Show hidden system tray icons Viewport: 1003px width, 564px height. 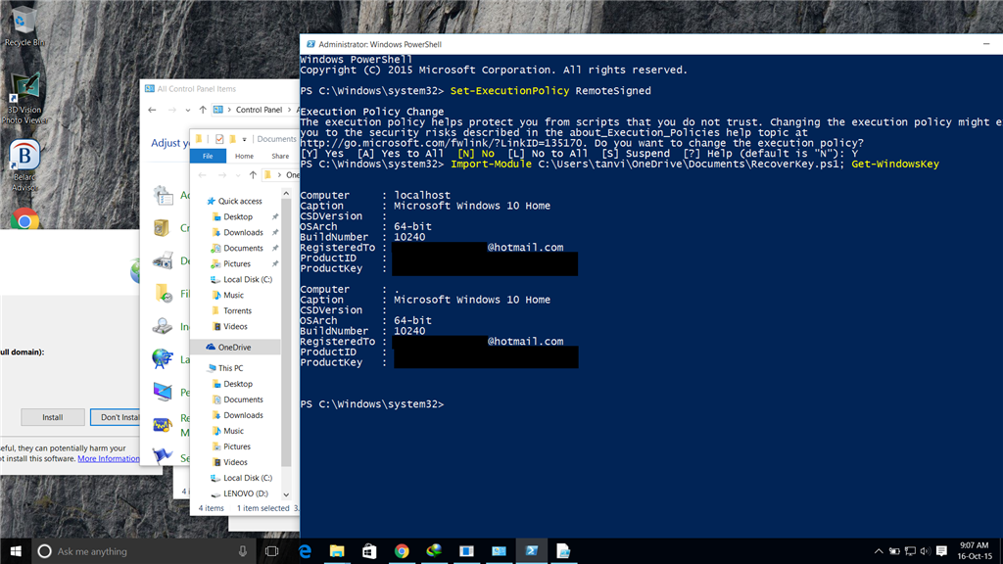pos(879,551)
